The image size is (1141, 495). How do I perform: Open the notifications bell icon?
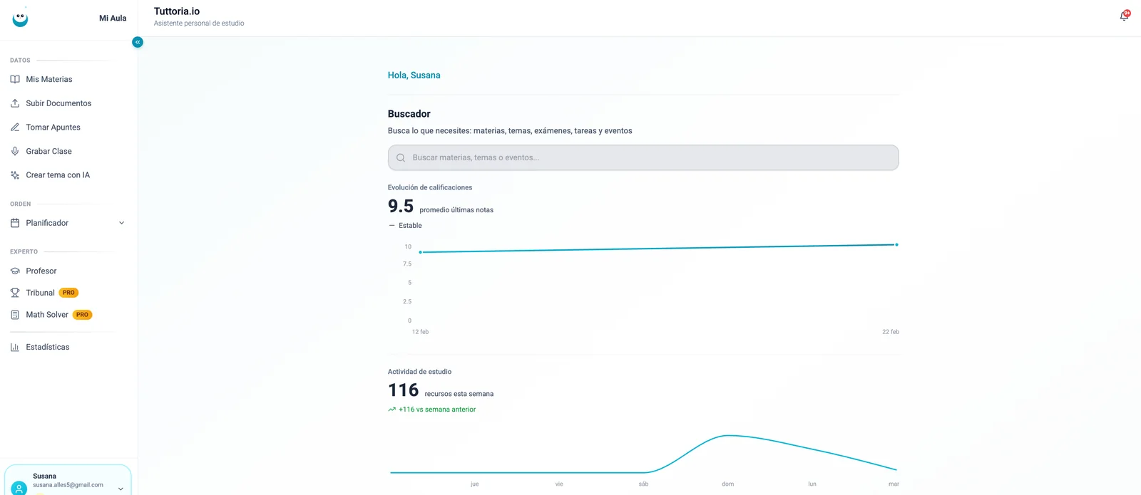1125,16
